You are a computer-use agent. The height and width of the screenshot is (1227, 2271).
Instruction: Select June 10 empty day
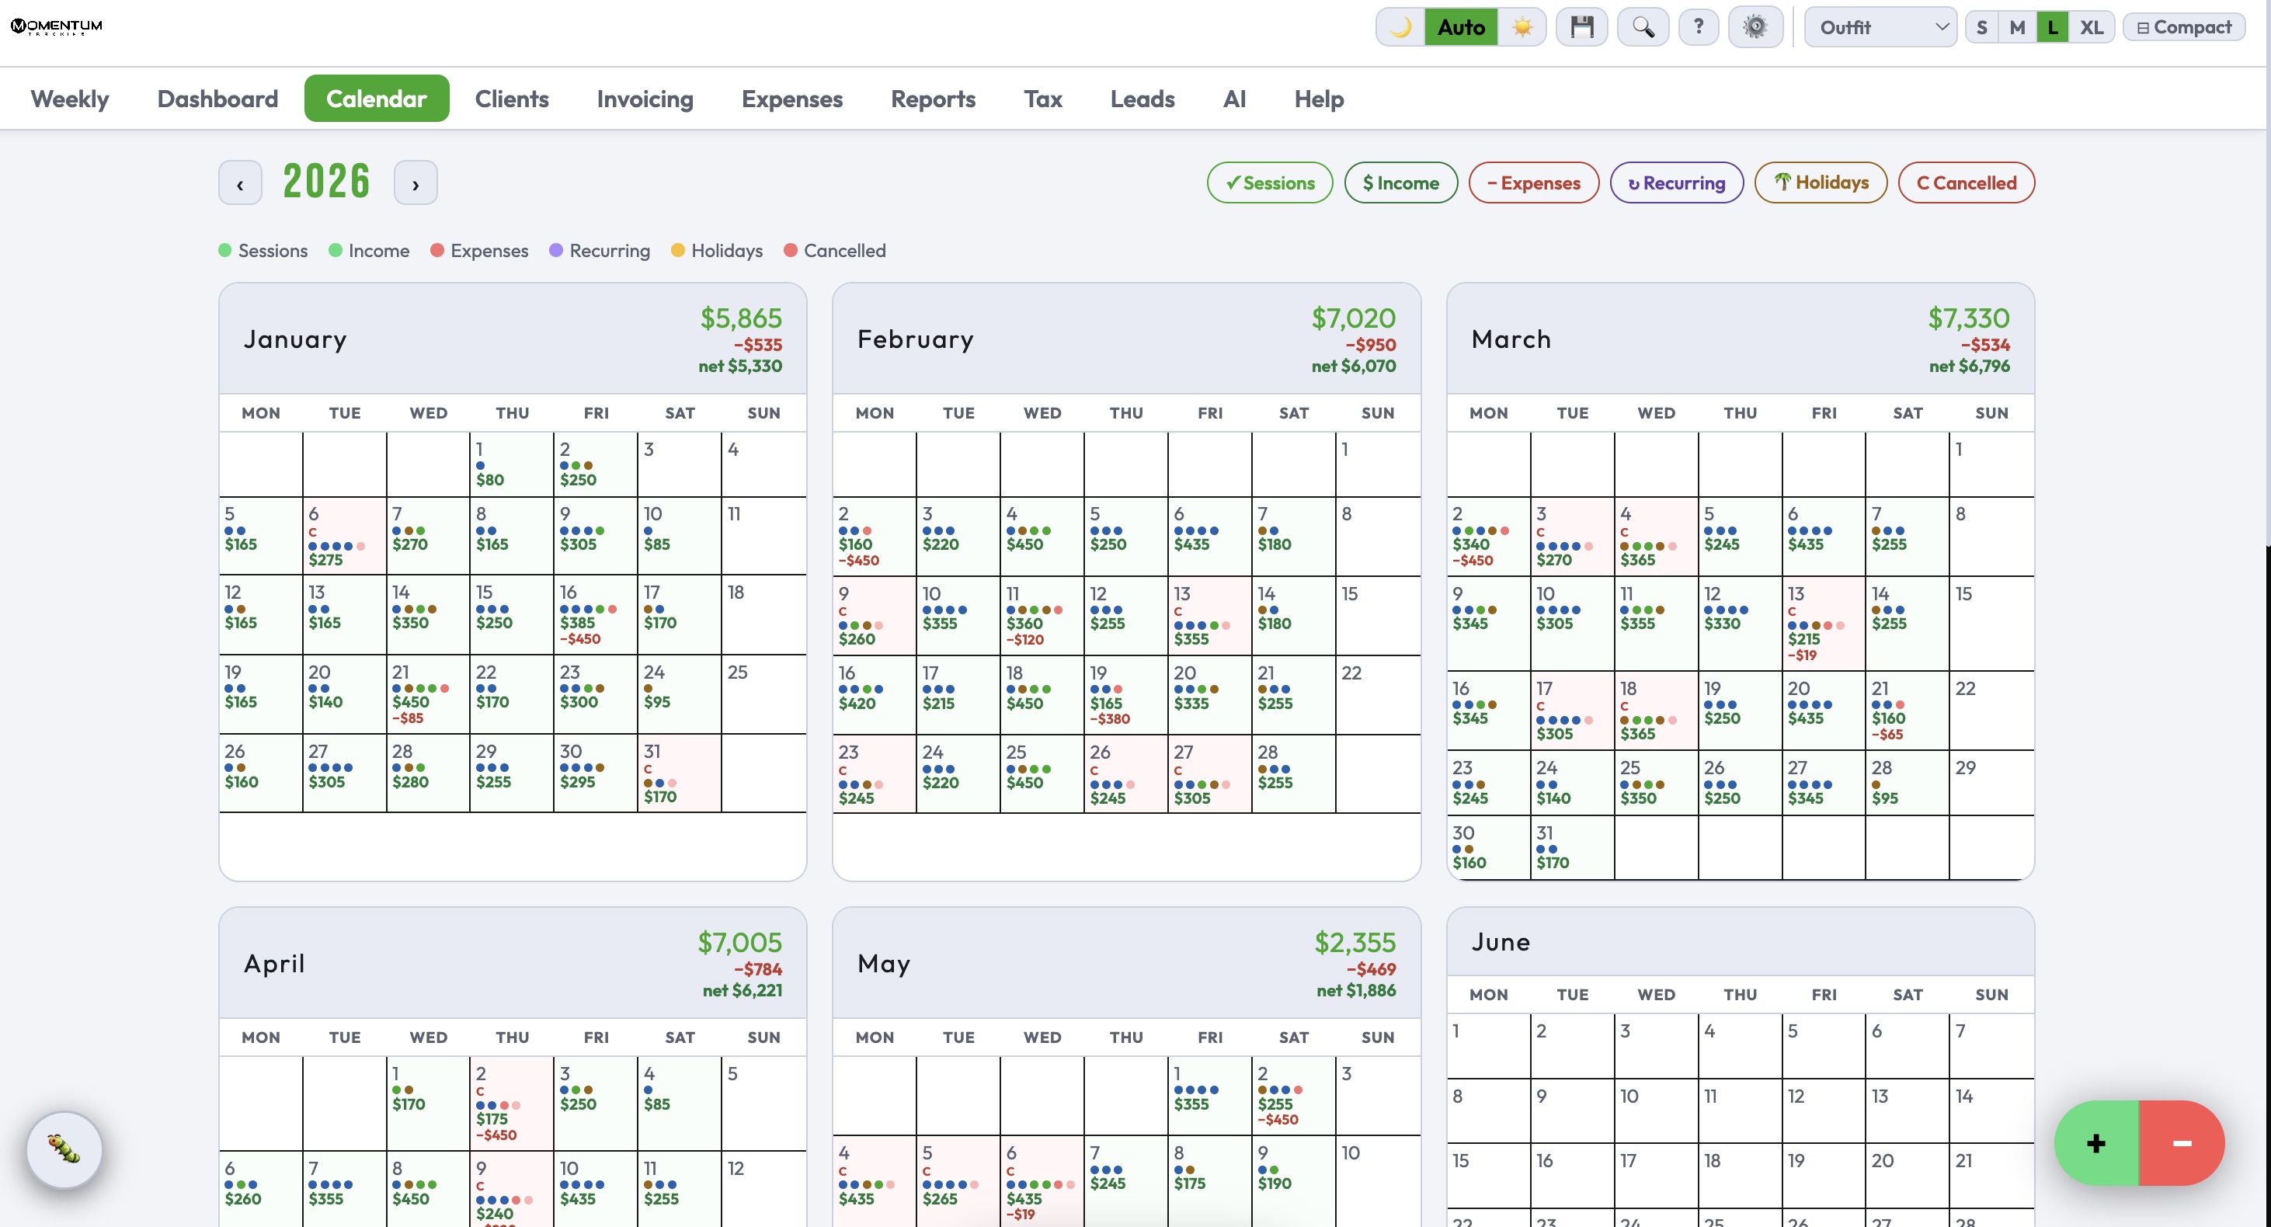[x=1656, y=1111]
